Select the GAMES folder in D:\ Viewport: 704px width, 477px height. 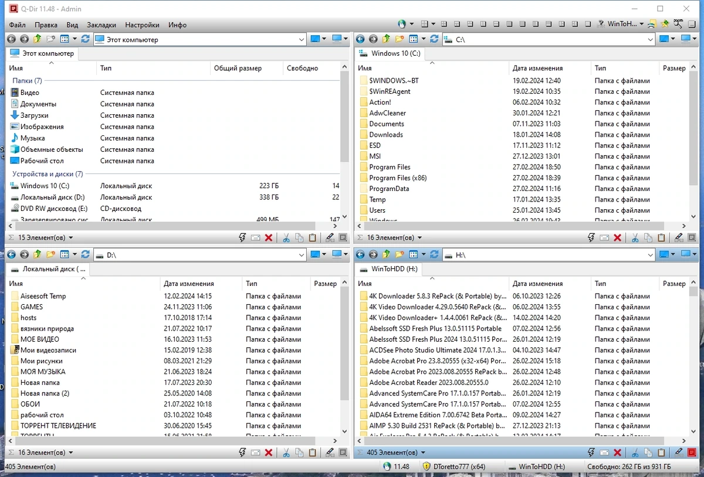[32, 306]
